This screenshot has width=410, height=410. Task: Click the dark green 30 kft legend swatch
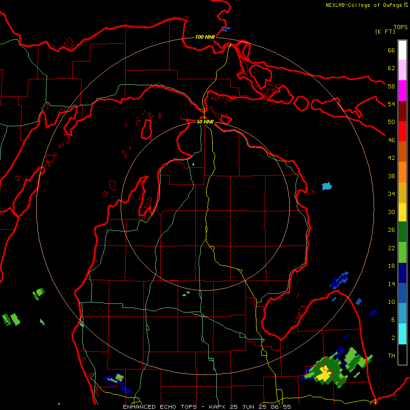(x=402, y=232)
